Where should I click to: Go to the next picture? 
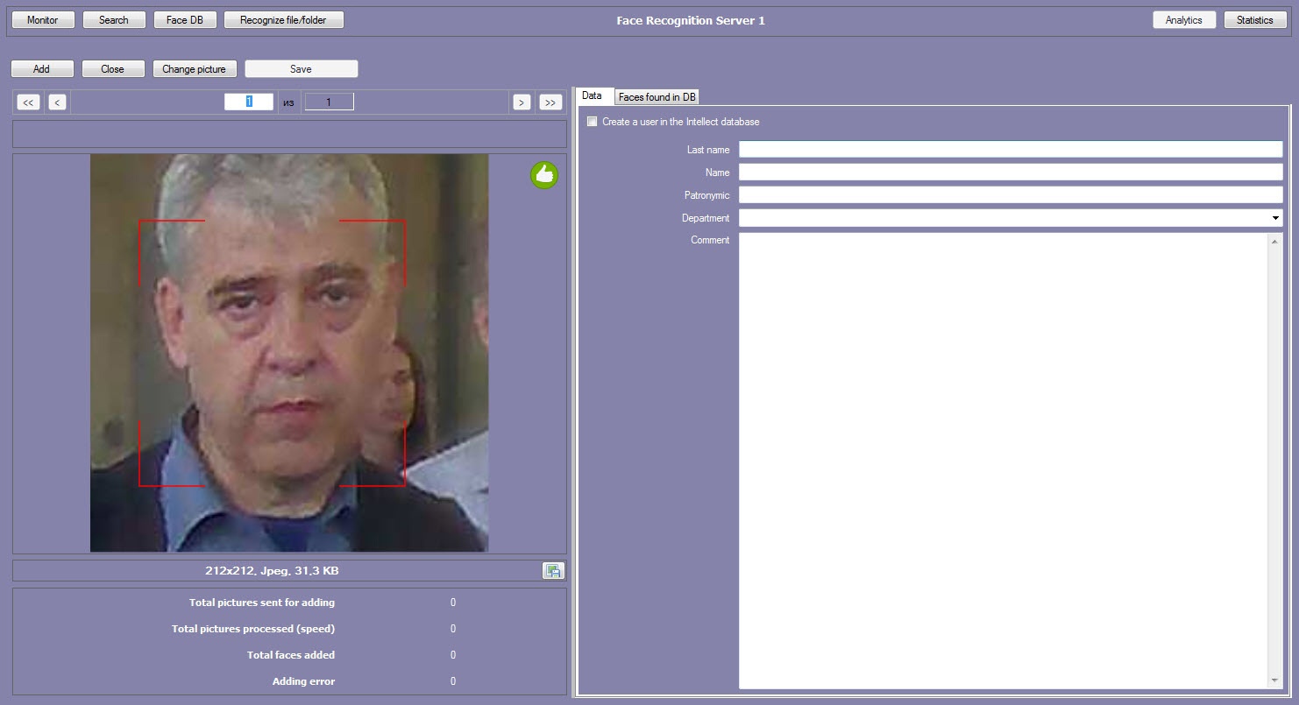522,102
